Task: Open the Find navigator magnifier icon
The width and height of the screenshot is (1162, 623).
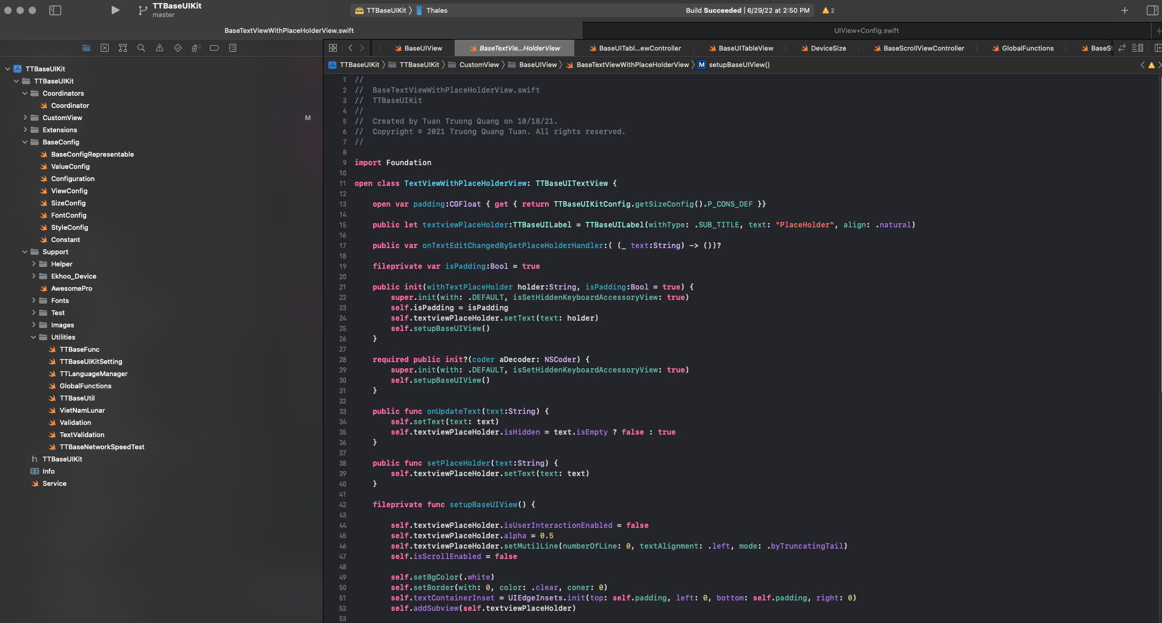Action: click(141, 48)
